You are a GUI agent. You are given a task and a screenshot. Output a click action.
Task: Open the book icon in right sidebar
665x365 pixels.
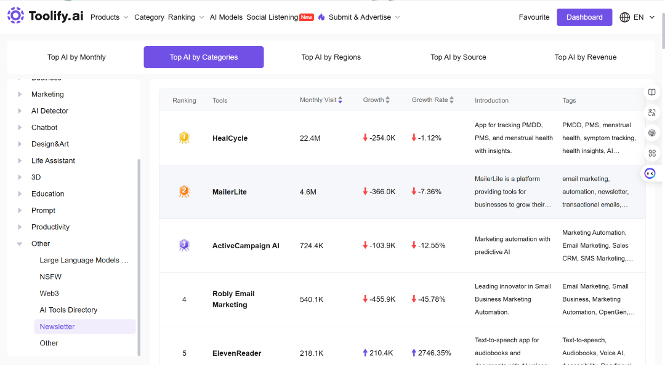pyautogui.click(x=652, y=92)
